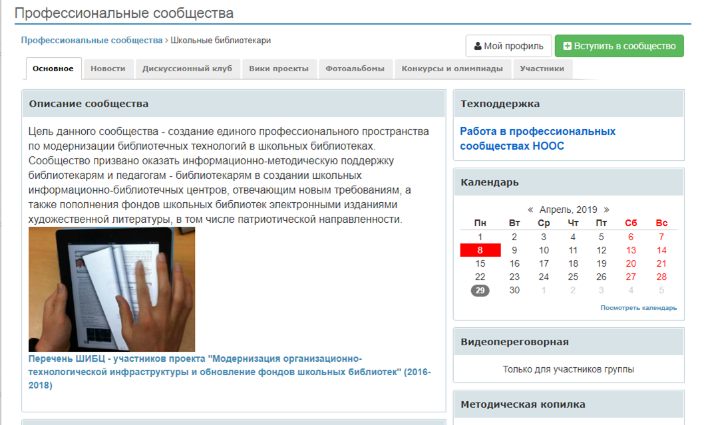Click date 17 in calendar

[x=544, y=263]
